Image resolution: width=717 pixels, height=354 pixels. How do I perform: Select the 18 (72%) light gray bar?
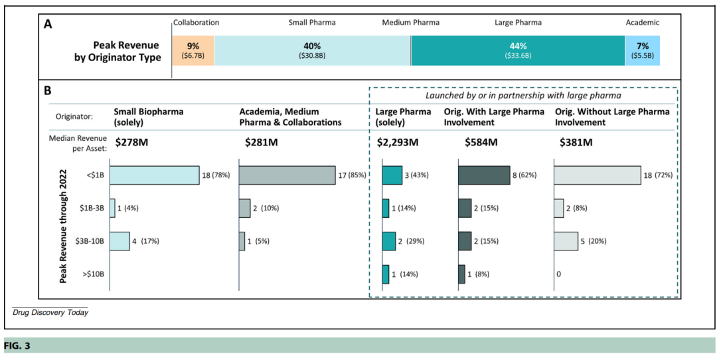pyautogui.click(x=597, y=175)
